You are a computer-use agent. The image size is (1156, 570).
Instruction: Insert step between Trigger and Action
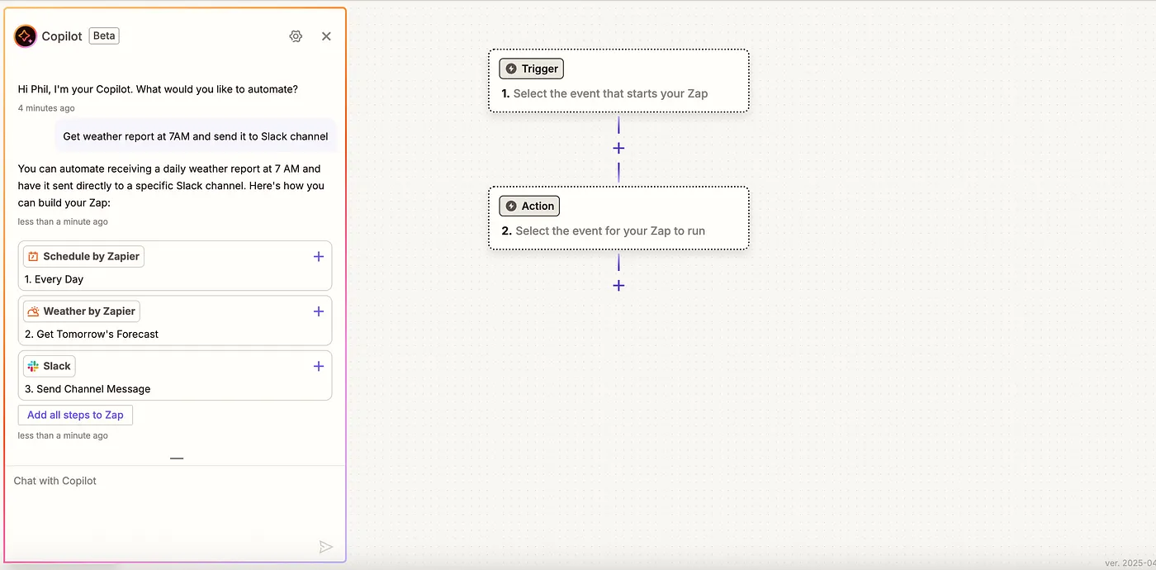(x=618, y=149)
